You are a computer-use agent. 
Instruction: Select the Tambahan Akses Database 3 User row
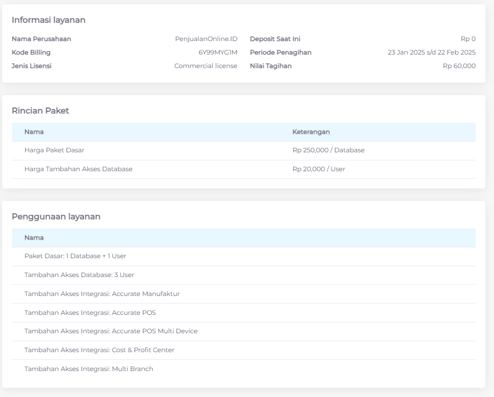(79, 275)
